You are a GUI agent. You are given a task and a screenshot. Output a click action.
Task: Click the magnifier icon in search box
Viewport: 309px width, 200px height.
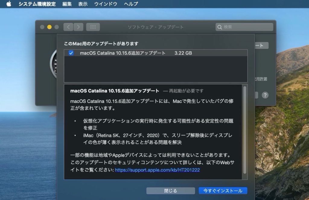[x=220, y=27]
